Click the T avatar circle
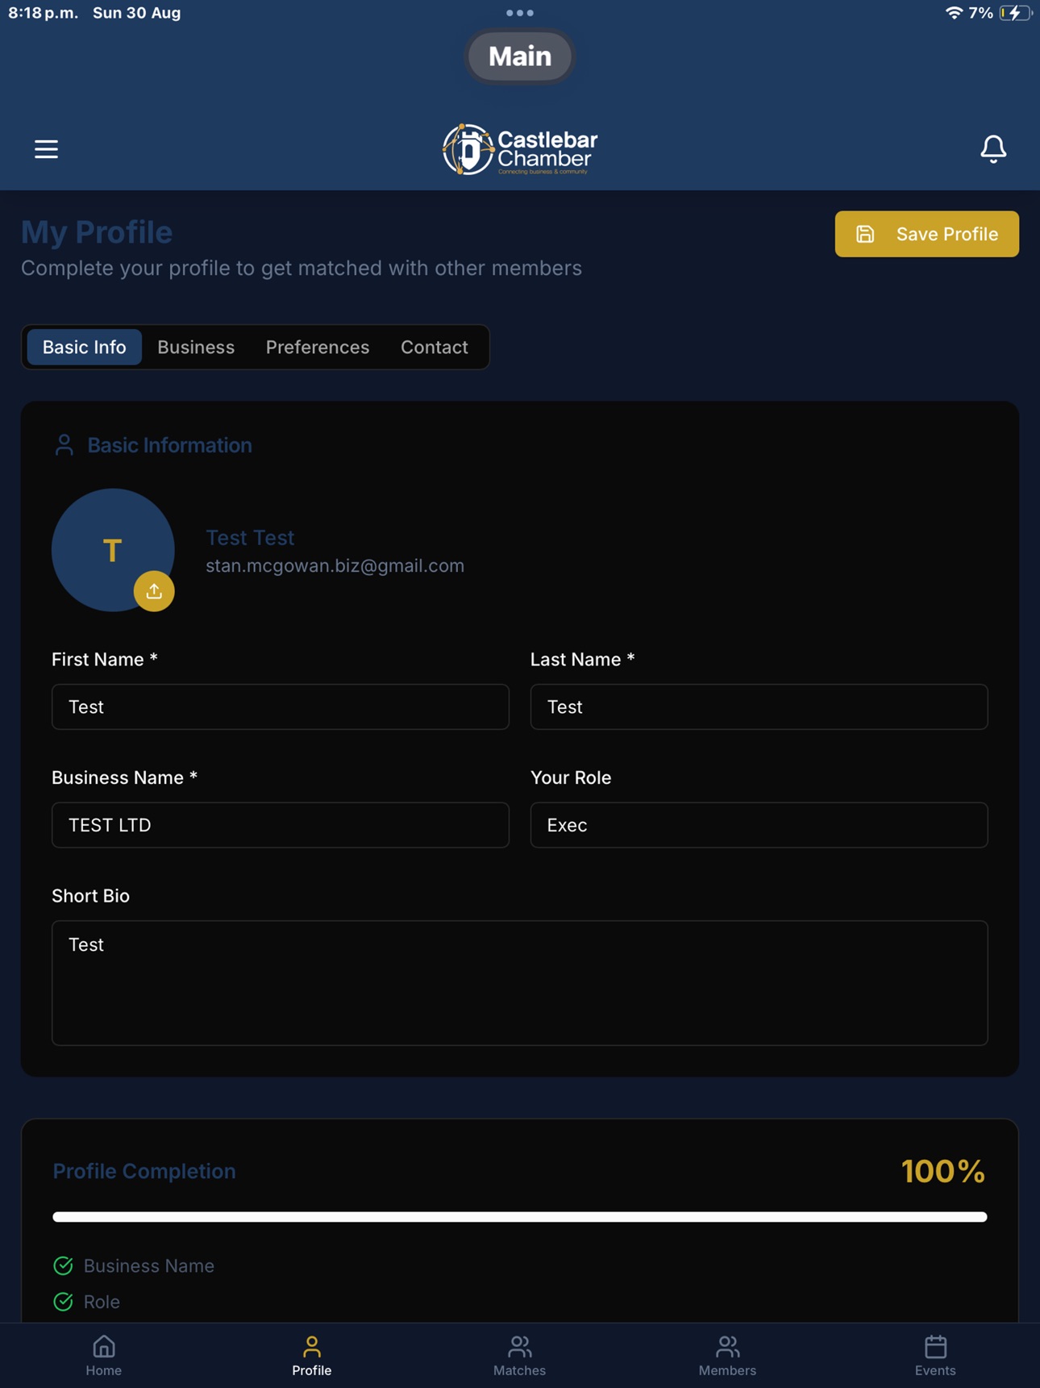Screen dimensions: 1040x1388 coord(113,550)
